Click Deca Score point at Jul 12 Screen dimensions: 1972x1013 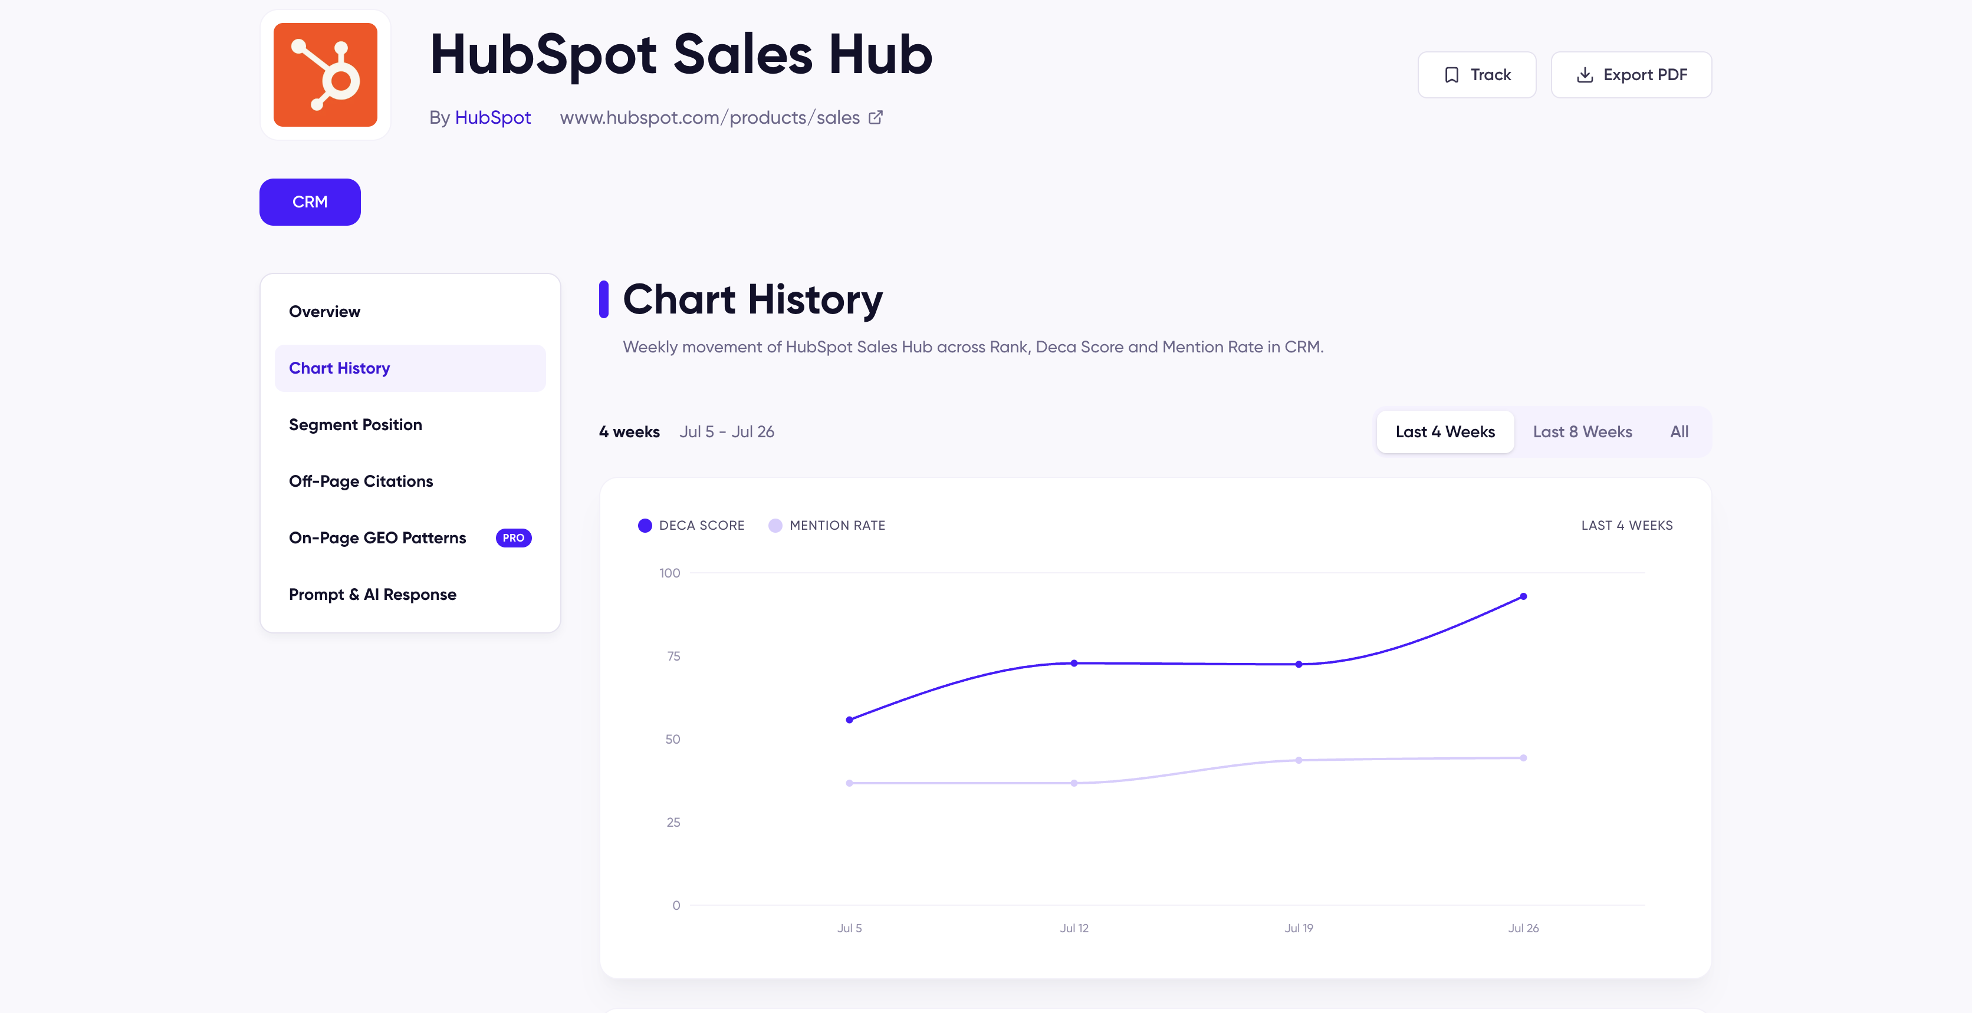click(1074, 664)
